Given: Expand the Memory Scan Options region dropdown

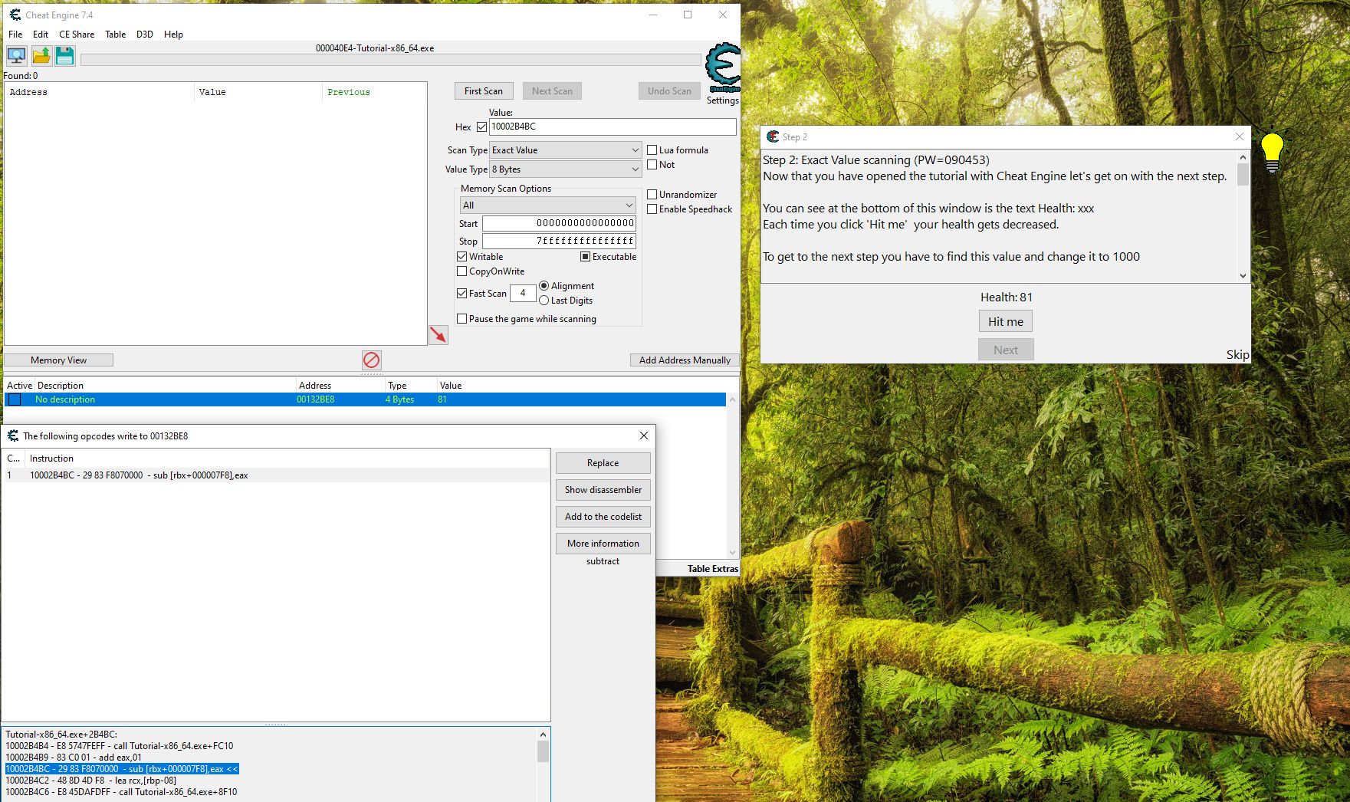Looking at the screenshot, I should click(547, 205).
